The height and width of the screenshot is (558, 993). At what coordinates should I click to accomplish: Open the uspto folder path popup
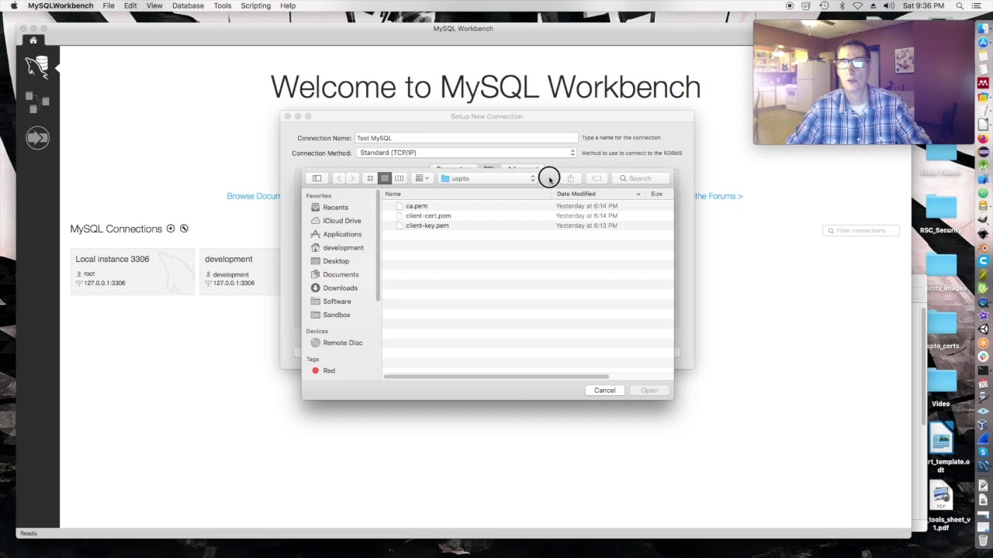click(489, 178)
